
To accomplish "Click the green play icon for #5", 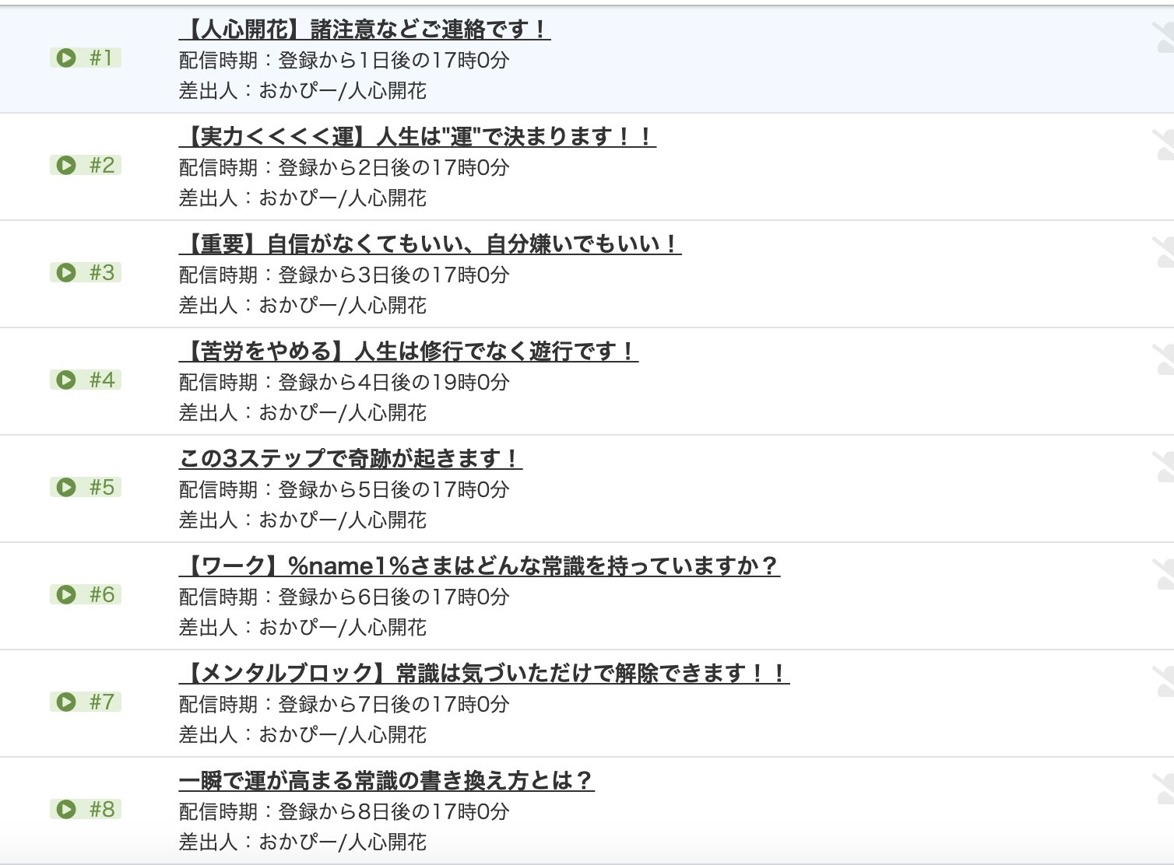I will click(66, 488).
